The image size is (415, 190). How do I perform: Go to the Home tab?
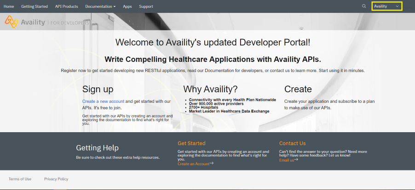[9, 6]
